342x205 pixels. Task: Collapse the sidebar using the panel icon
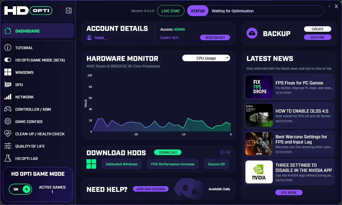pos(69,11)
